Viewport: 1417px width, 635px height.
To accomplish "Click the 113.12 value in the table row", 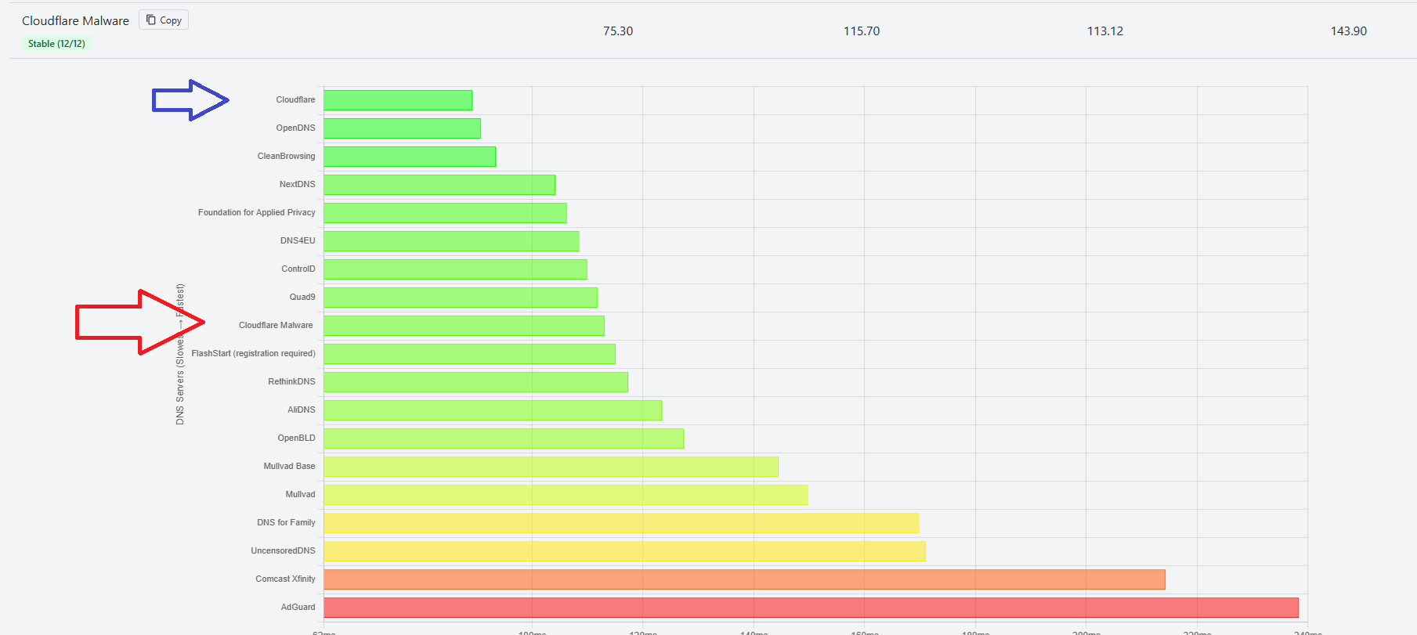I will pyautogui.click(x=1105, y=31).
